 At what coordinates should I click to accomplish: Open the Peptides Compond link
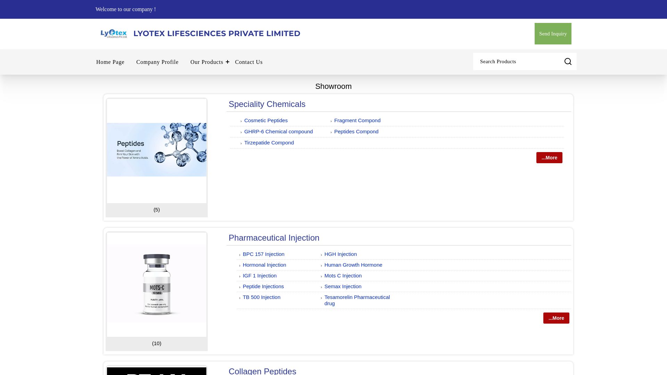click(356, 132)
